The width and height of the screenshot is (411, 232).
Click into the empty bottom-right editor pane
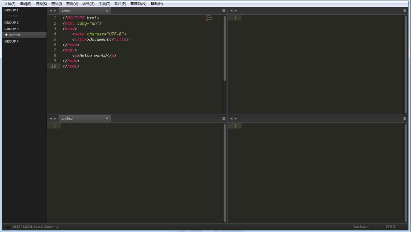[322, 173]
